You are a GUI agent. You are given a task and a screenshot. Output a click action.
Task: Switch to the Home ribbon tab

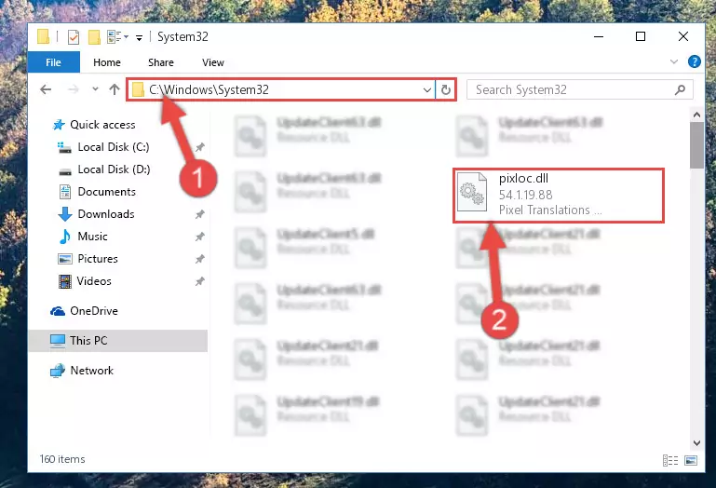tap(107, 62)
